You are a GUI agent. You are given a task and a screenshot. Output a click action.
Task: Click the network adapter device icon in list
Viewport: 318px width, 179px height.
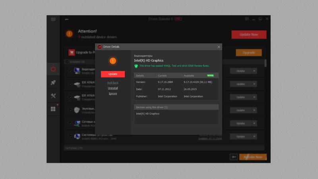coord(77,123)
